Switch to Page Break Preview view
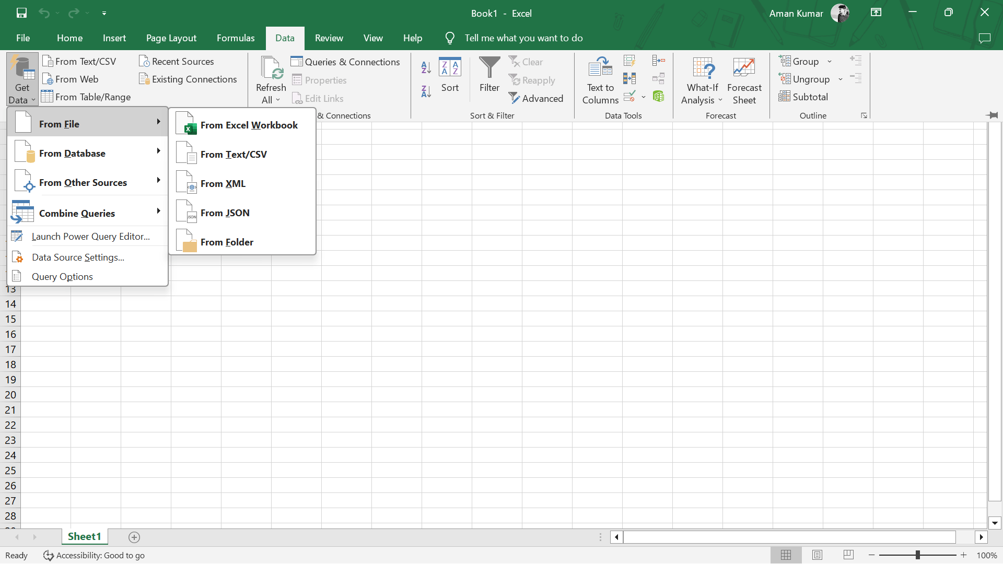The height and width of the screenshot is (564, 1003). [x=848, y=555]
